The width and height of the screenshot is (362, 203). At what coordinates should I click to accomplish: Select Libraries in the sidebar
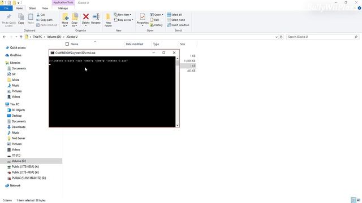(15, 63)
